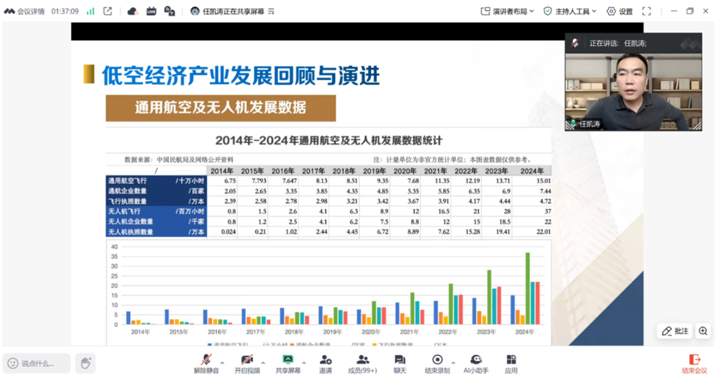The height and width of the screenshot is (378, 719).
Task: Turn on camera with 开启视频
Action: [247, 360]
